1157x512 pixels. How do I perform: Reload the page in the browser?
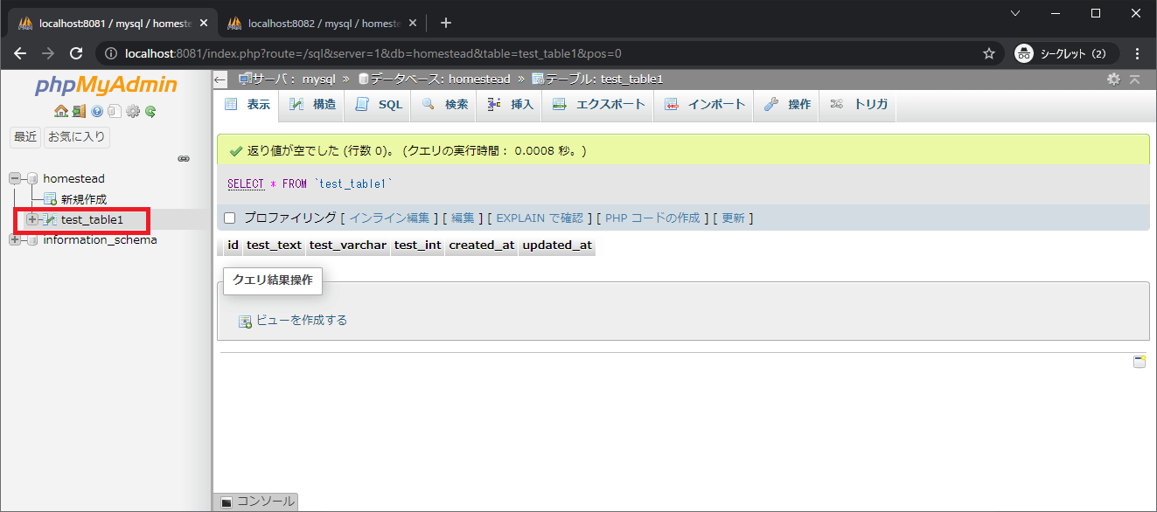pos(76,53)
